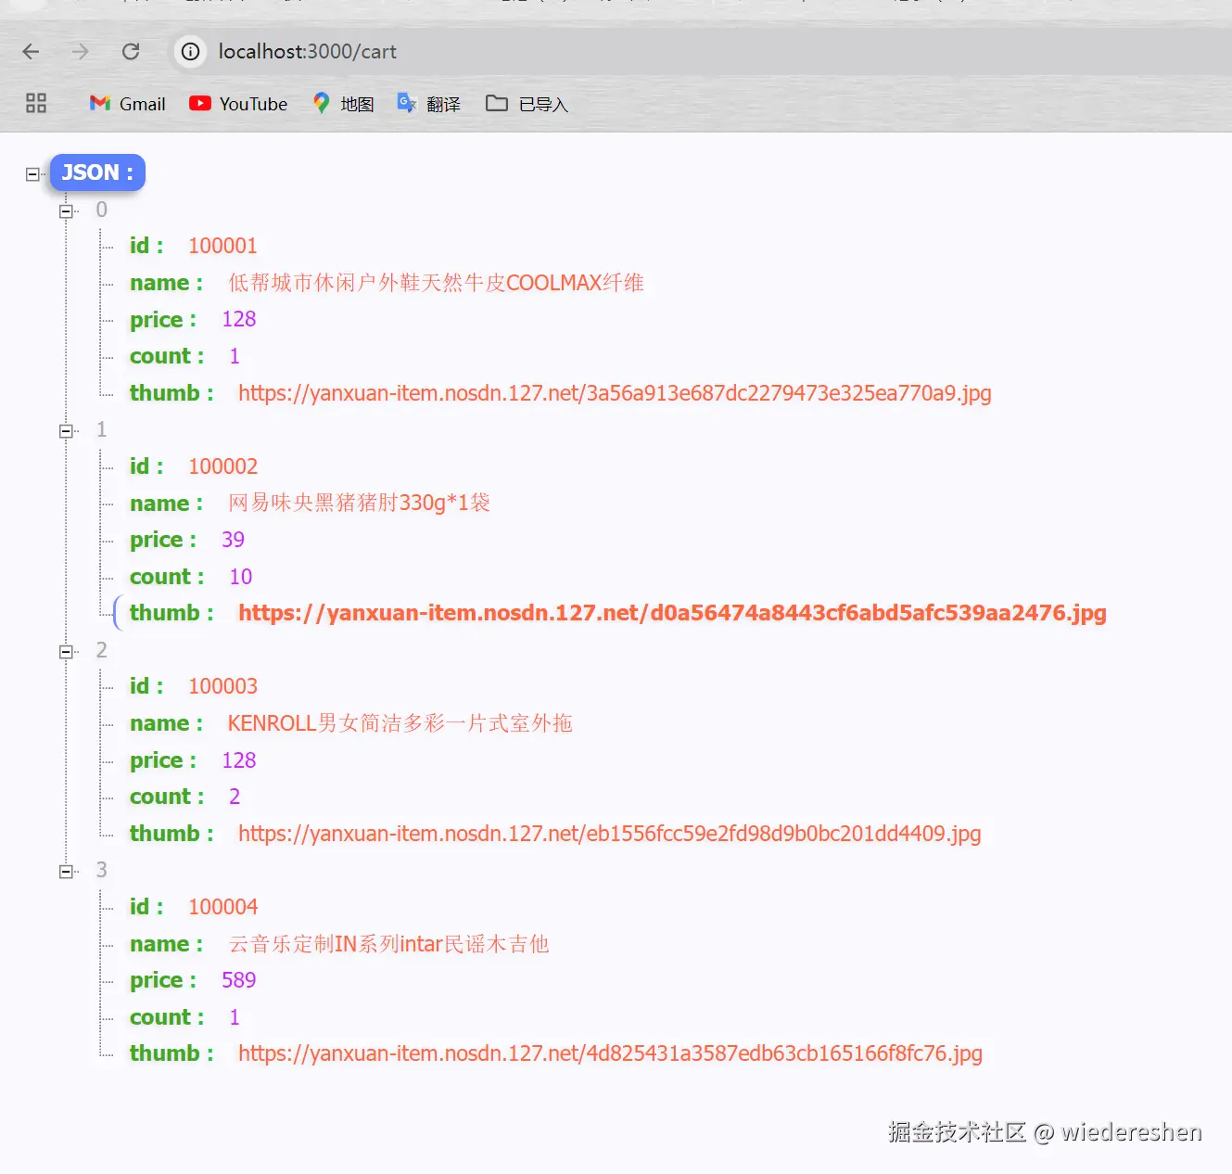The height and width of the screenshot is (1174, 1232).
Task: Select the id value 100001
Action: 222,246
